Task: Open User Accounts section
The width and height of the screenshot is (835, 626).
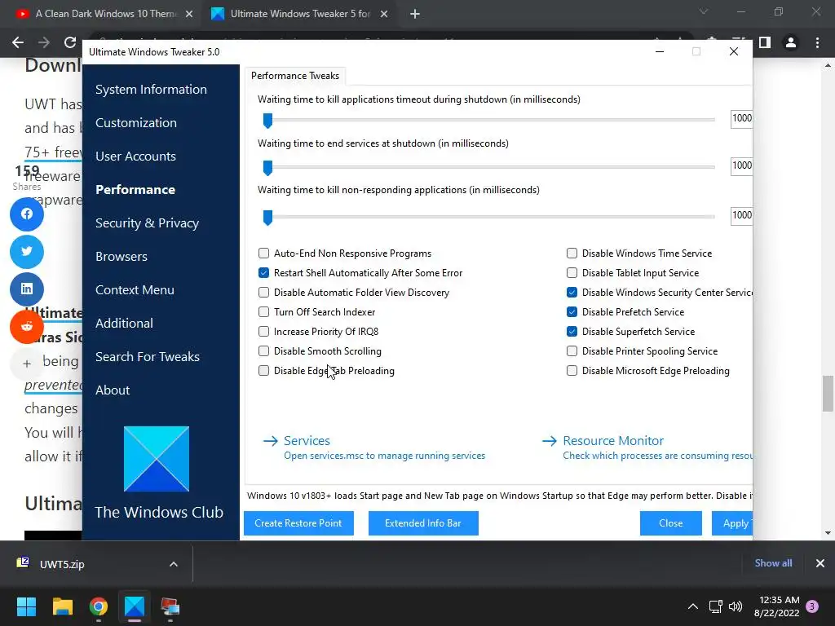Action: pos(136,156)
